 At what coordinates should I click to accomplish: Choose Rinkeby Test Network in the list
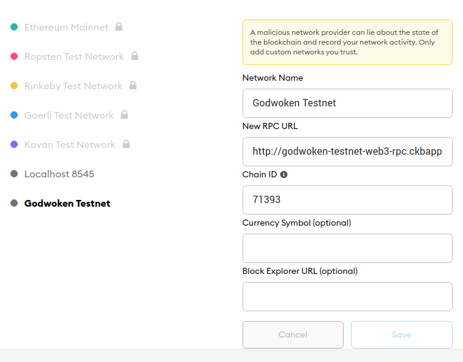[73, 86]
